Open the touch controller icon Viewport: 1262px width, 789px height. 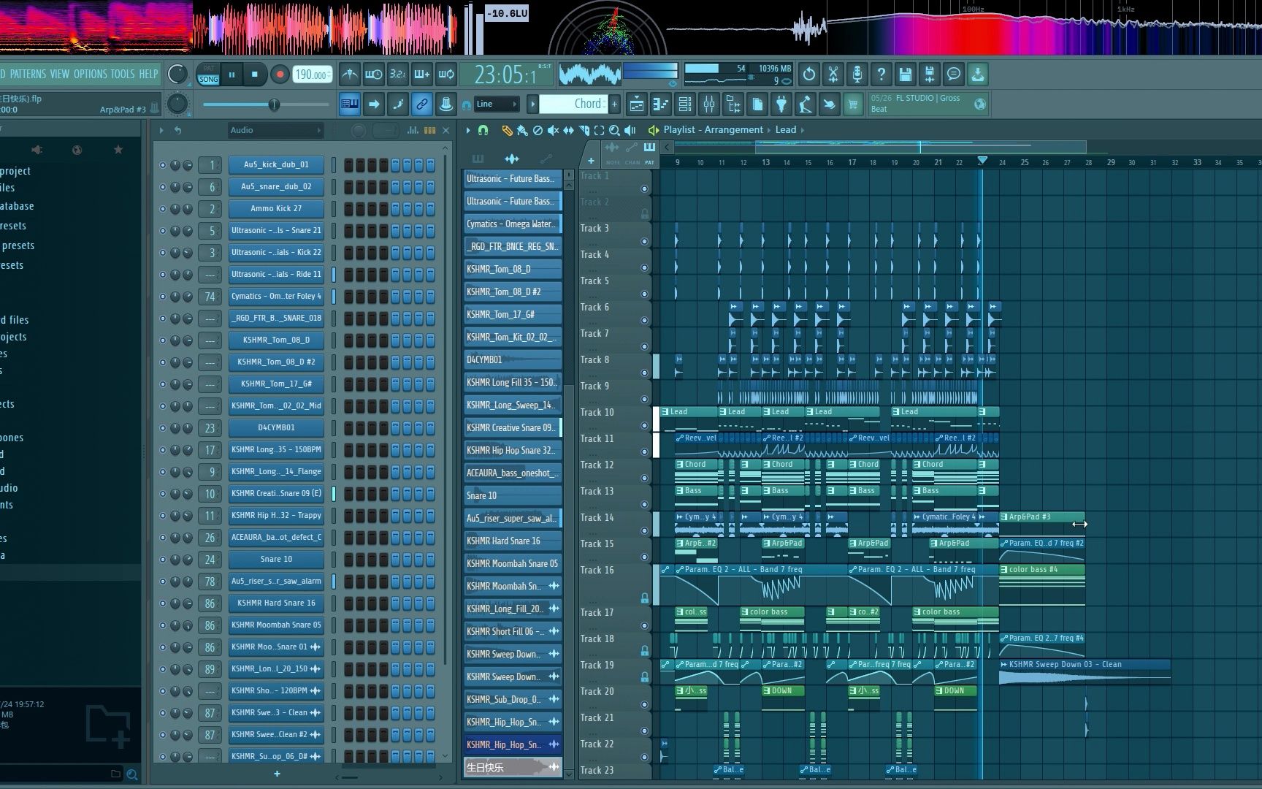pyautogui.click(x=830, y=104)
